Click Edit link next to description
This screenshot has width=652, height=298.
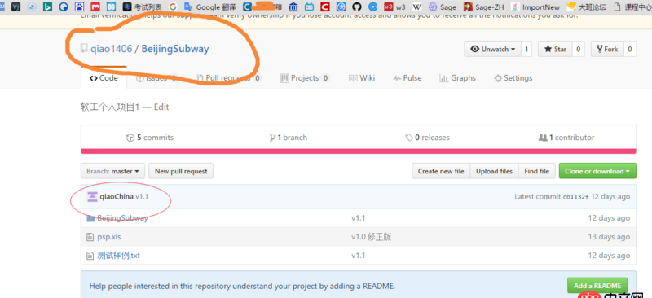pyautogui.click(x=161, y=107)
